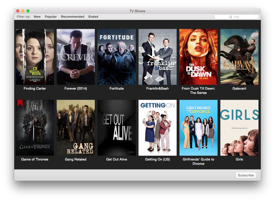The height and width of the screenshot is (201, 275).
Task: Click the "Galavant" caption below its poster
Action: pyautogui.click(x=239, y=89)
